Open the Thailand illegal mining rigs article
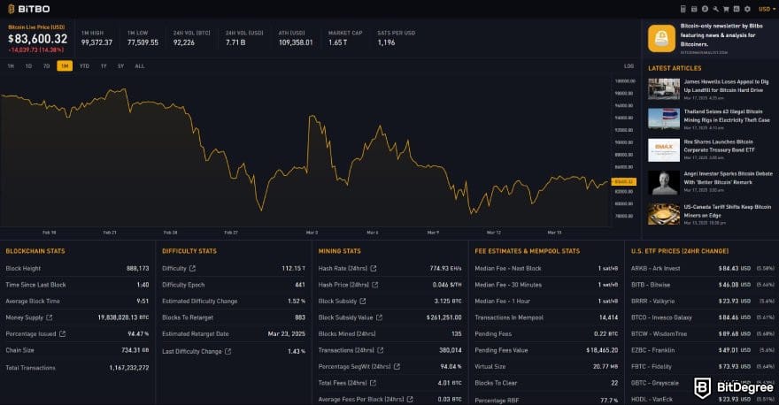779x405 pixels. [727, 116]
